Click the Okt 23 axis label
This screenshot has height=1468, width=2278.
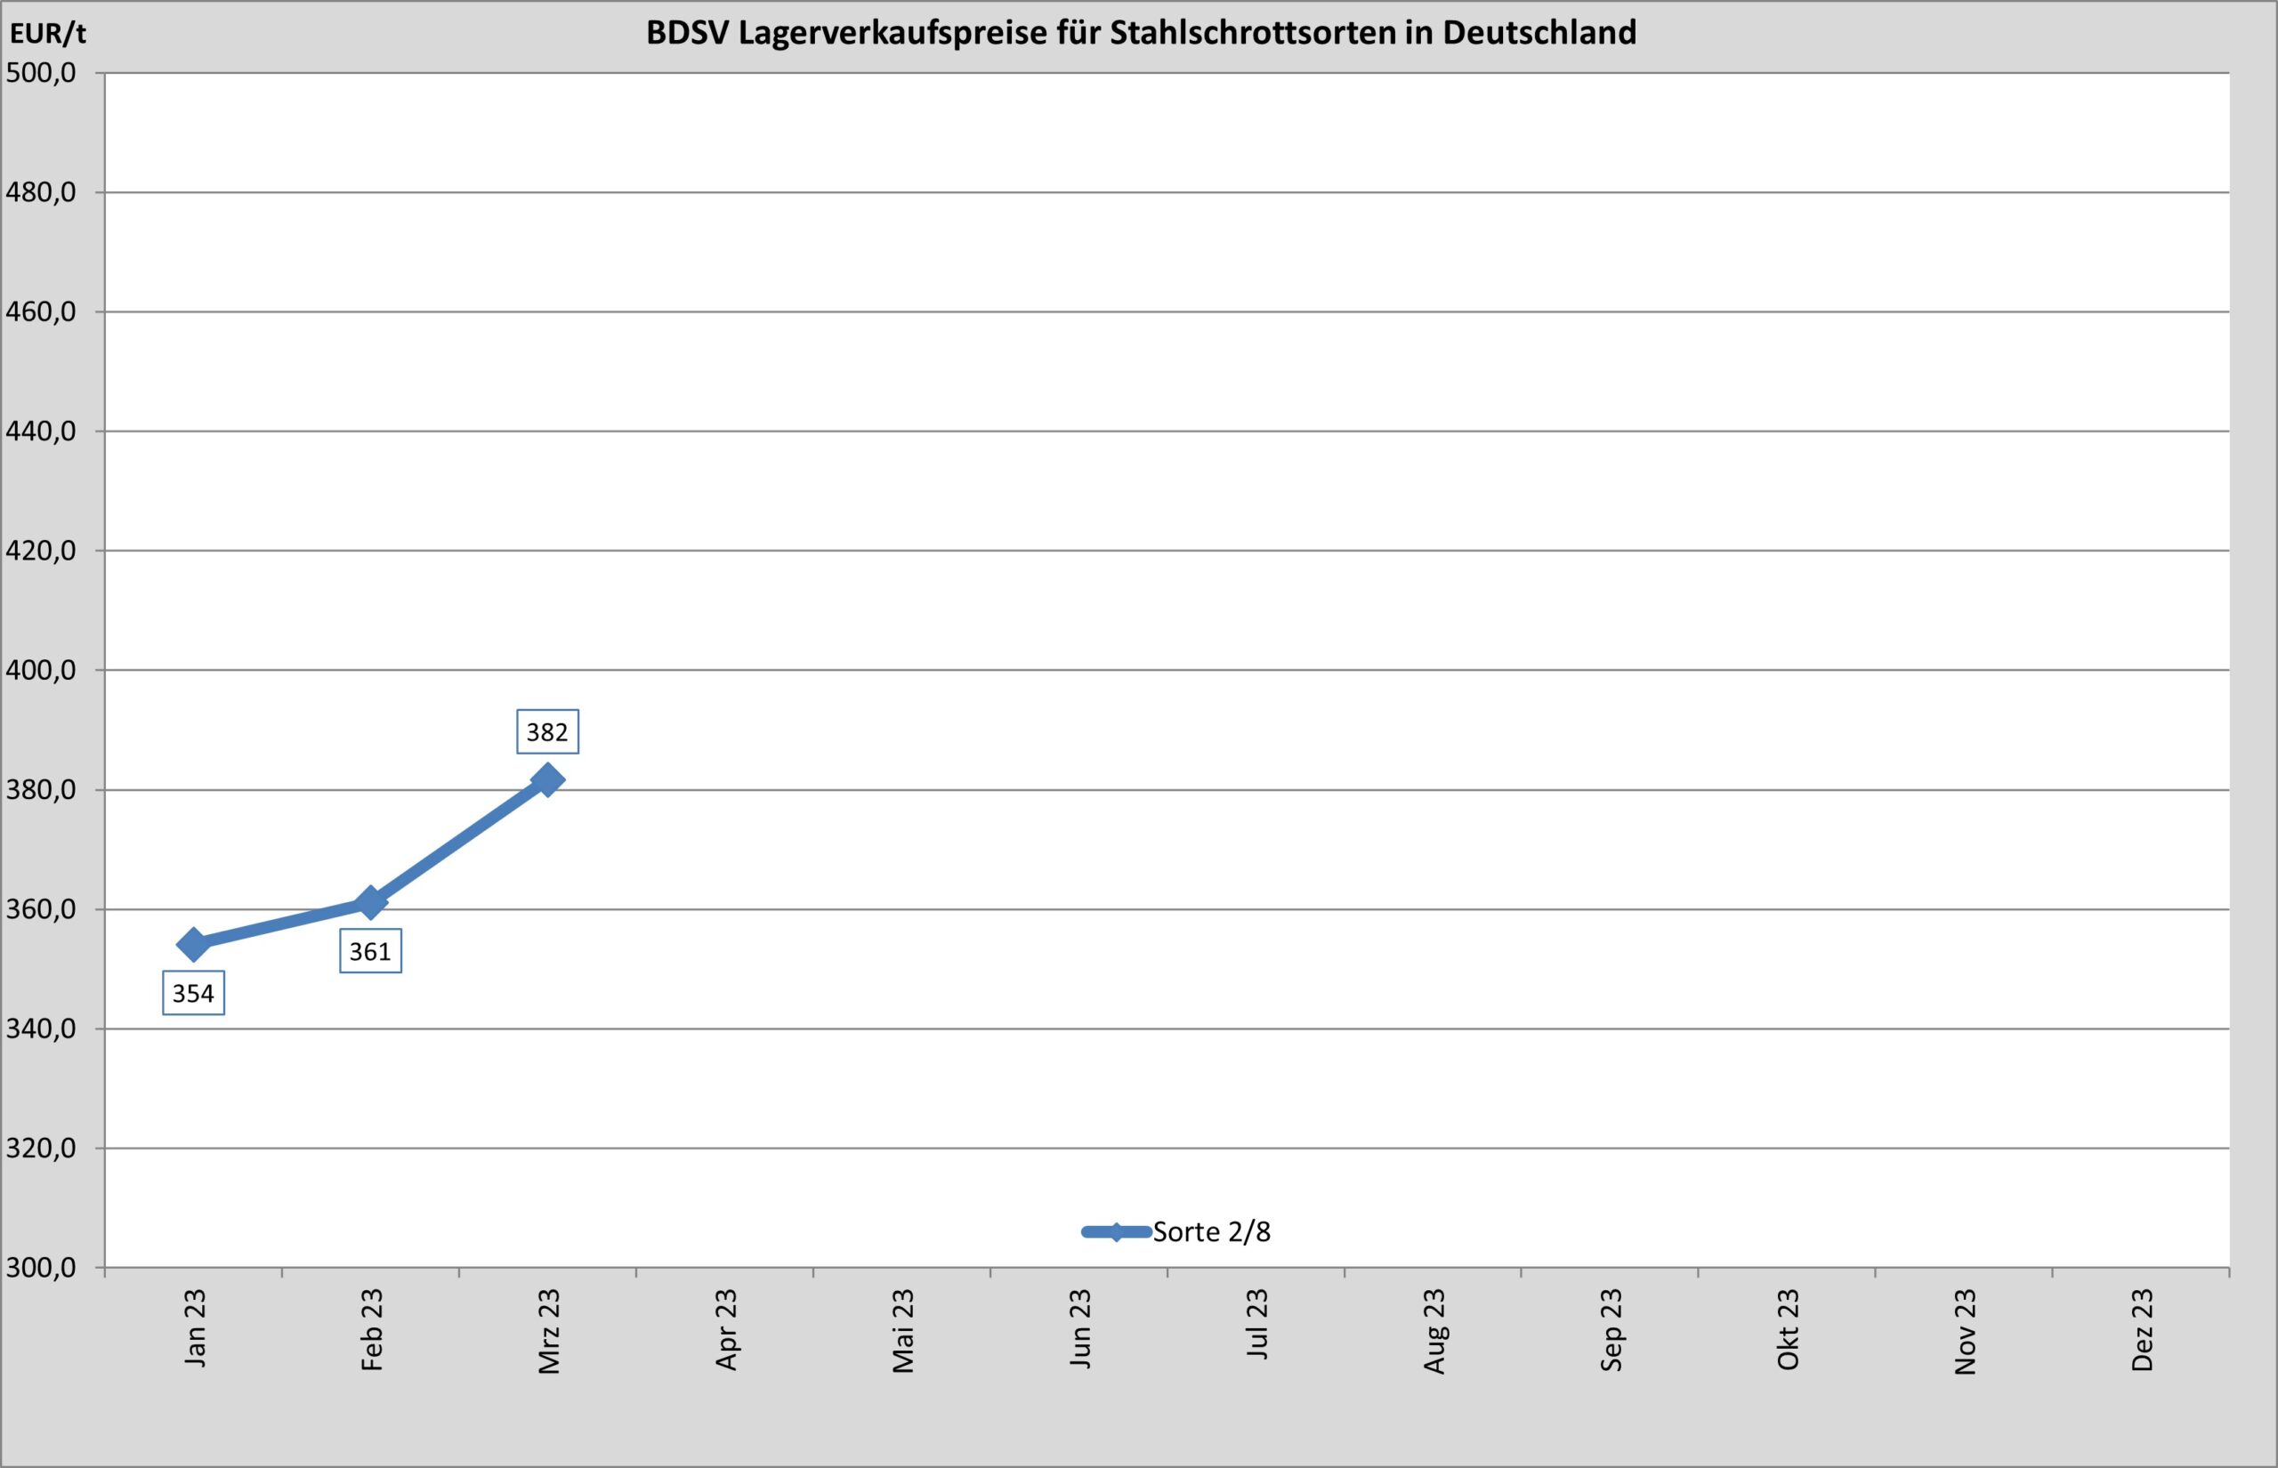[1788, 1330]
